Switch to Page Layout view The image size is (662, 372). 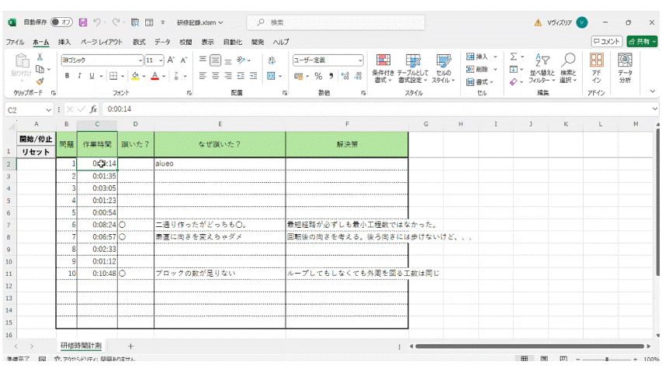pyautogui.click(x=544, y=359)
